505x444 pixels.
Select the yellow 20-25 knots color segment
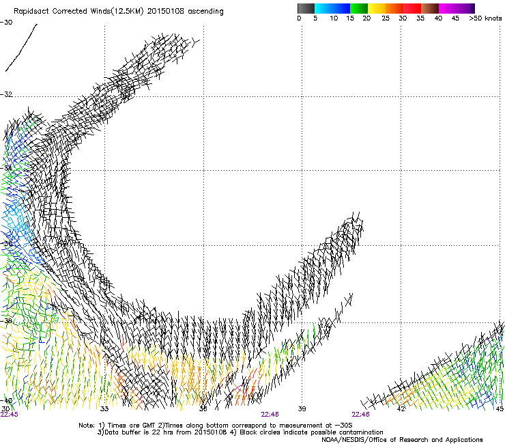377,8
